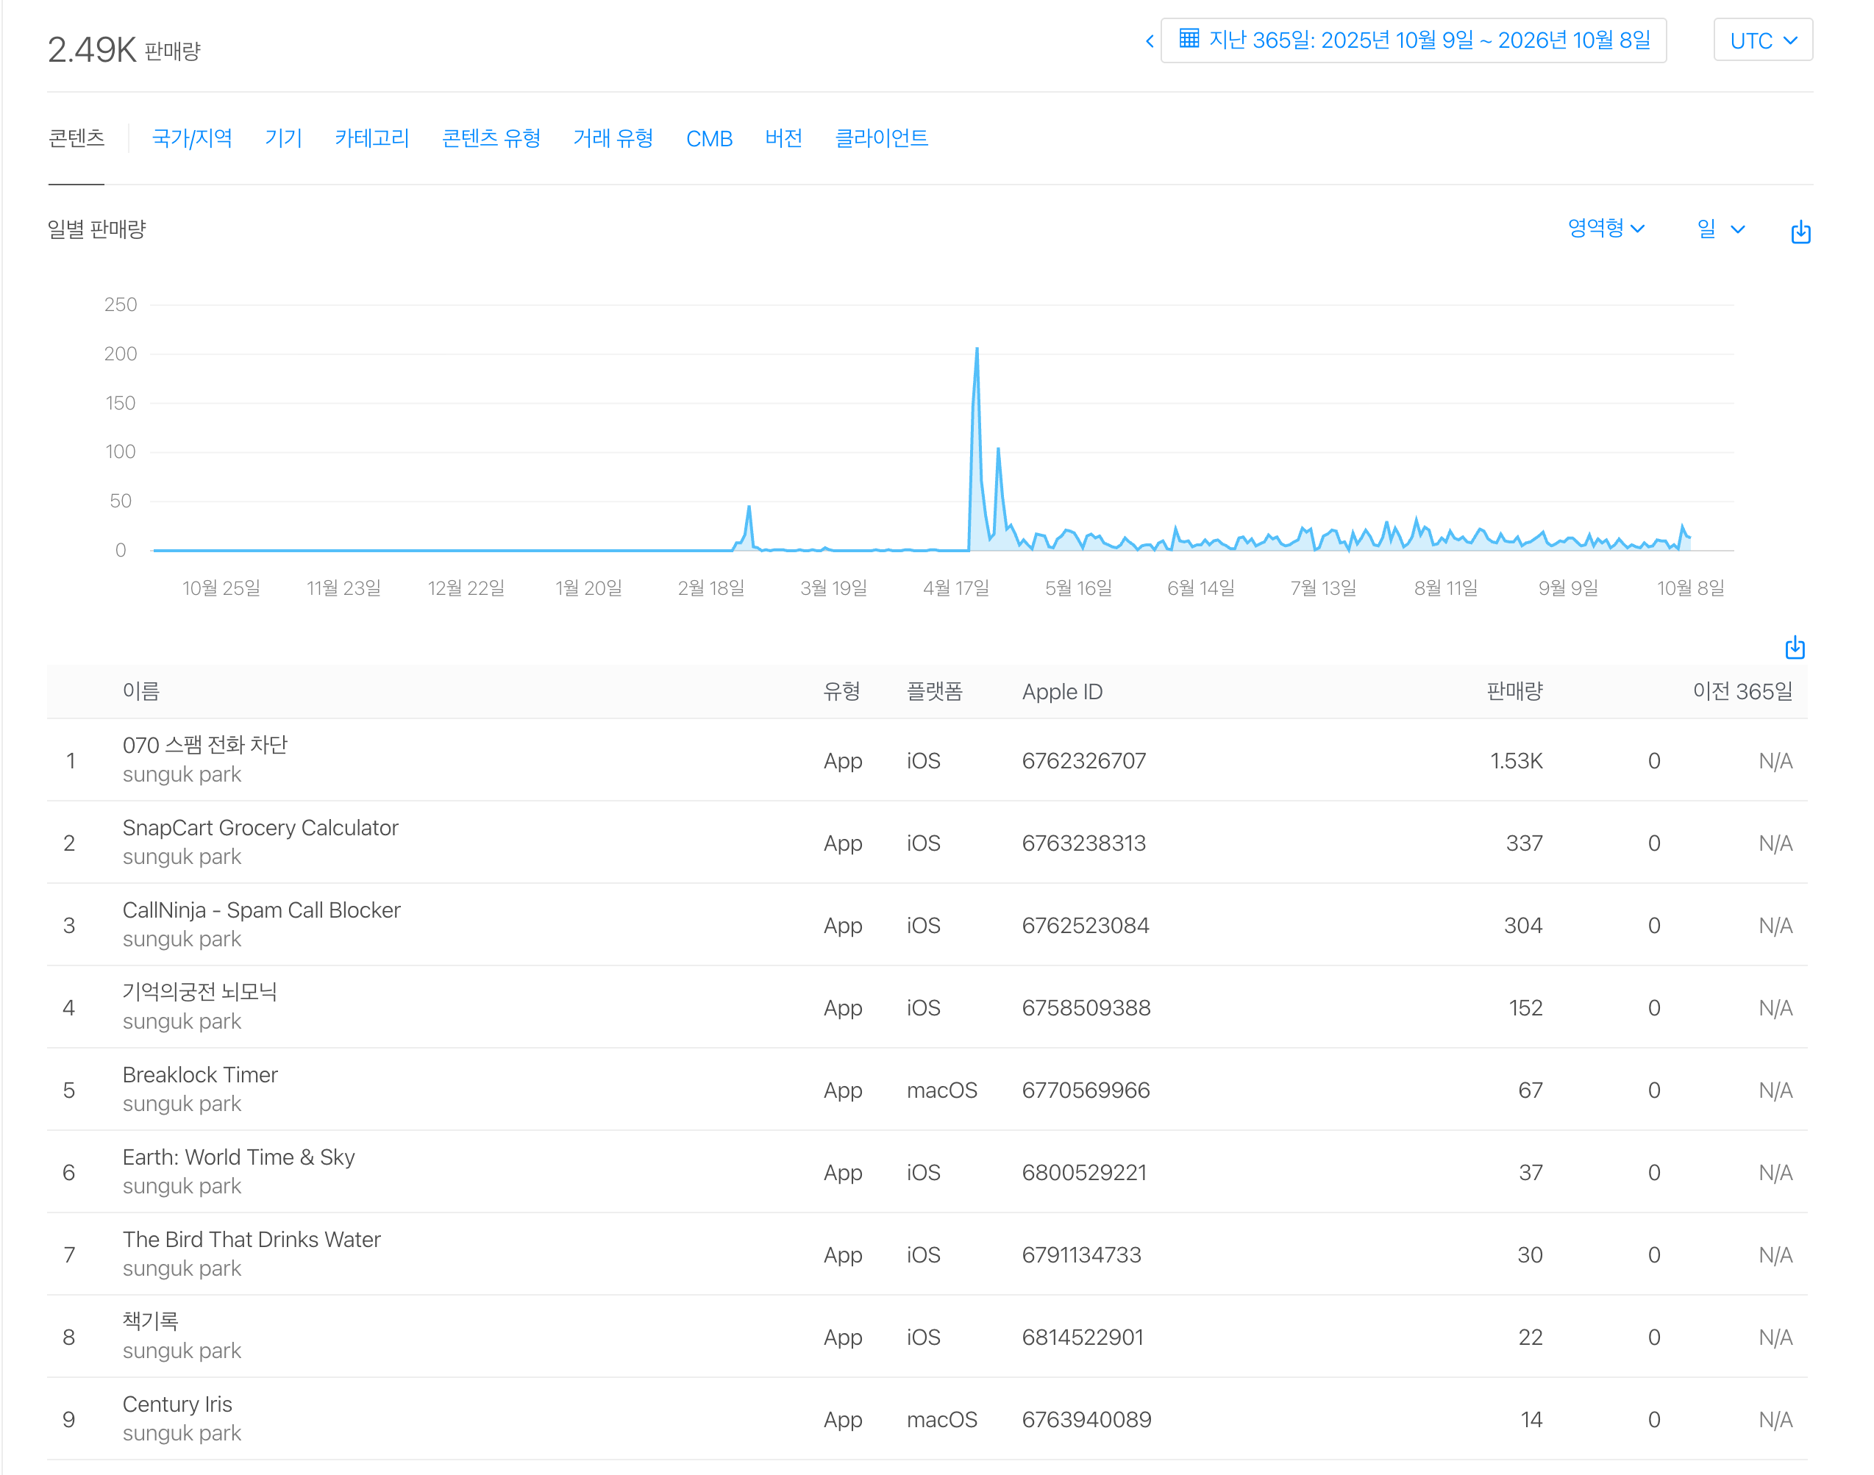Viewport: 1874px width, 1475px height.
Task: Click the Apple ID column header
Action: pos(1061,691)
